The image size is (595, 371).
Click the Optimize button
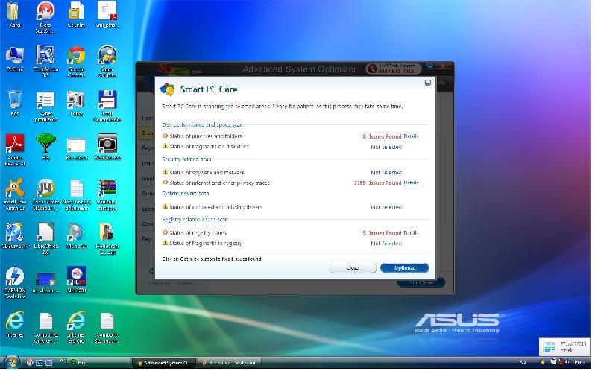(404, 268)
